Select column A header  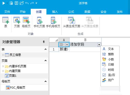[64, 40]
